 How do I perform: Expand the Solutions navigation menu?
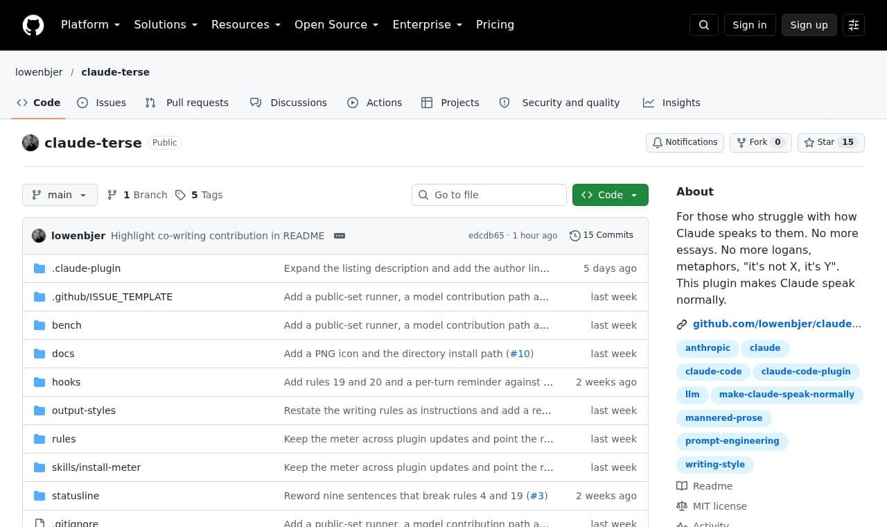tap(166, 25)
